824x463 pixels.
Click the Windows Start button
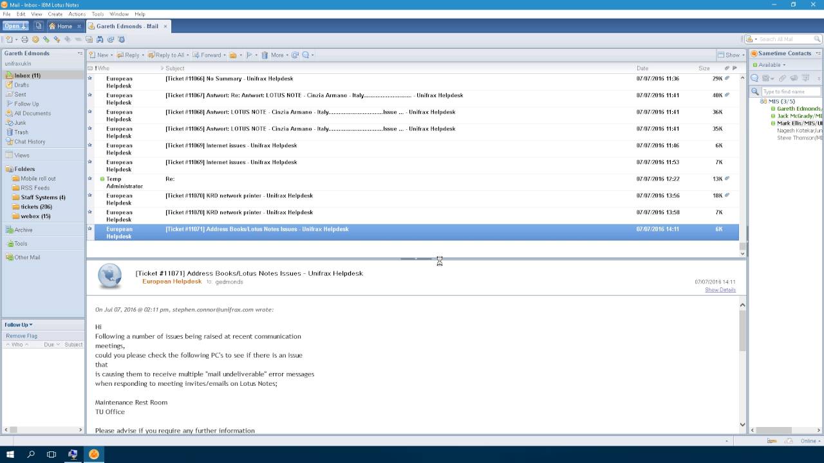(10, 454)
